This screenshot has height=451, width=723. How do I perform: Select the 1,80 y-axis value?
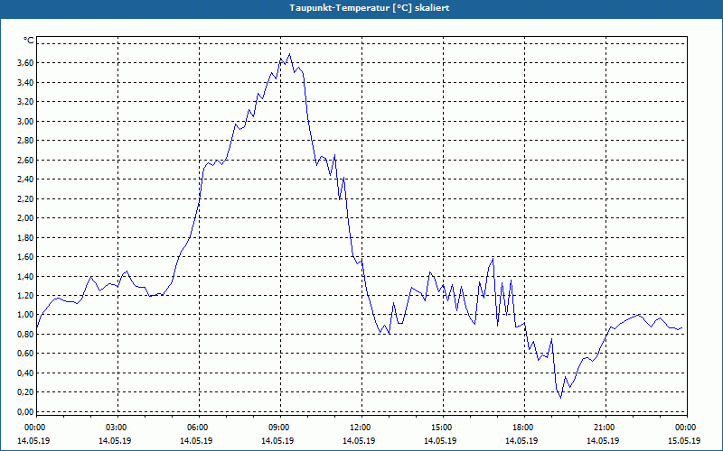click(x=26, y=238)
